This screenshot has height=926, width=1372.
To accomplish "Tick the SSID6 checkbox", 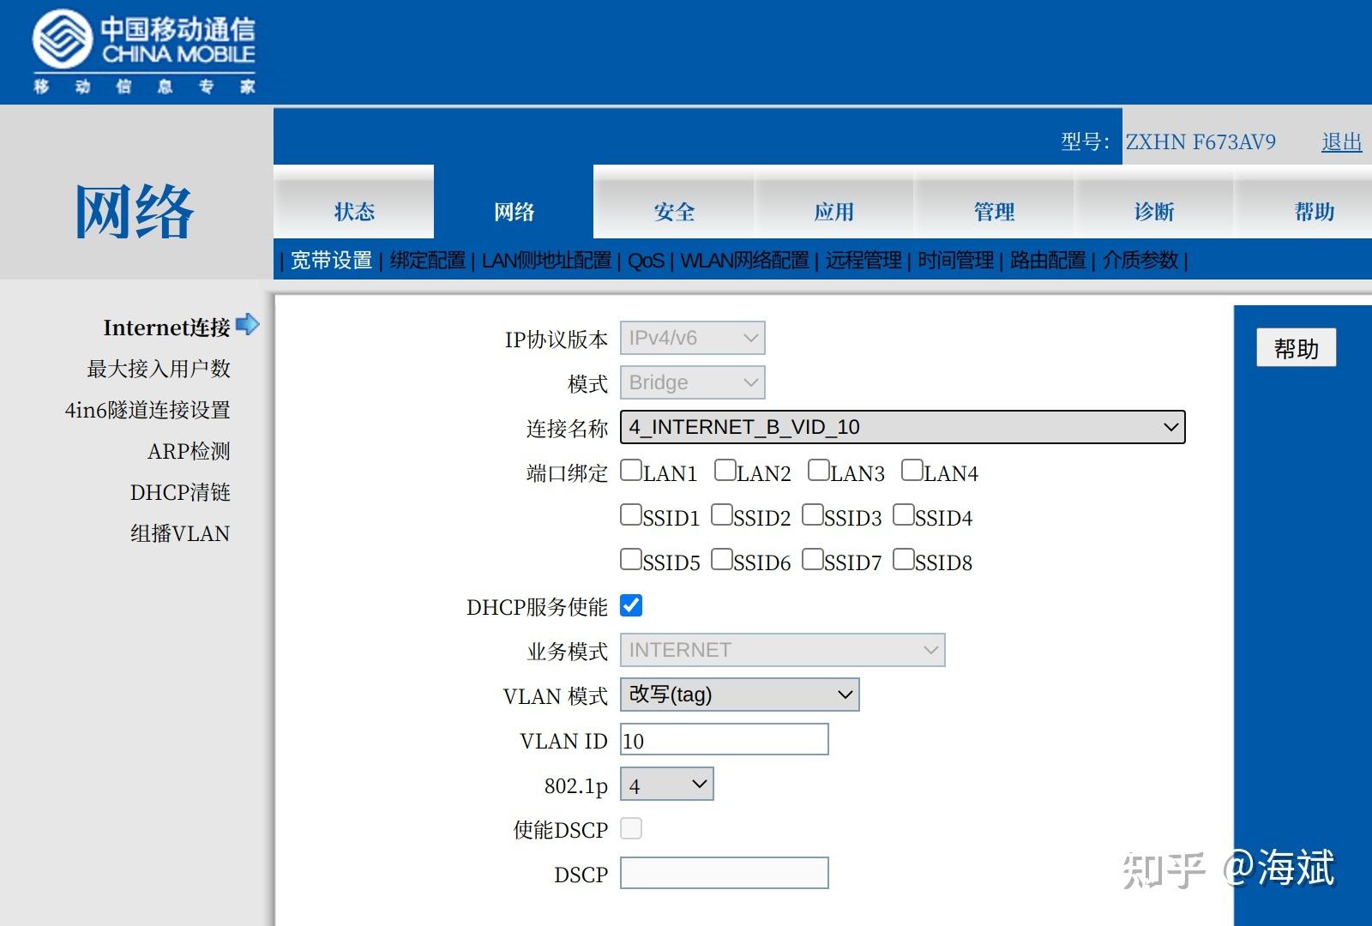I will click(722, 559).
